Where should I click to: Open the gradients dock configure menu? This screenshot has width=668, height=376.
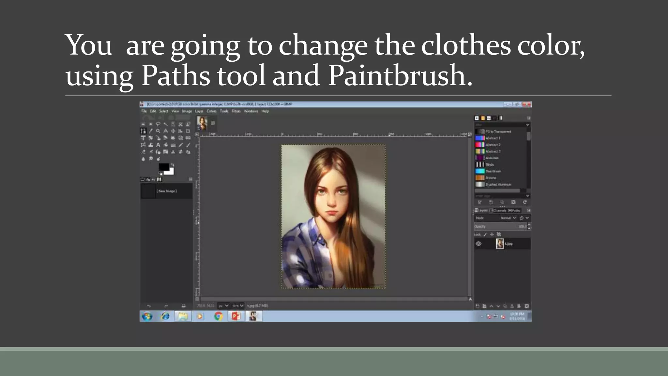pyautogui.click(x=529, y=118)
